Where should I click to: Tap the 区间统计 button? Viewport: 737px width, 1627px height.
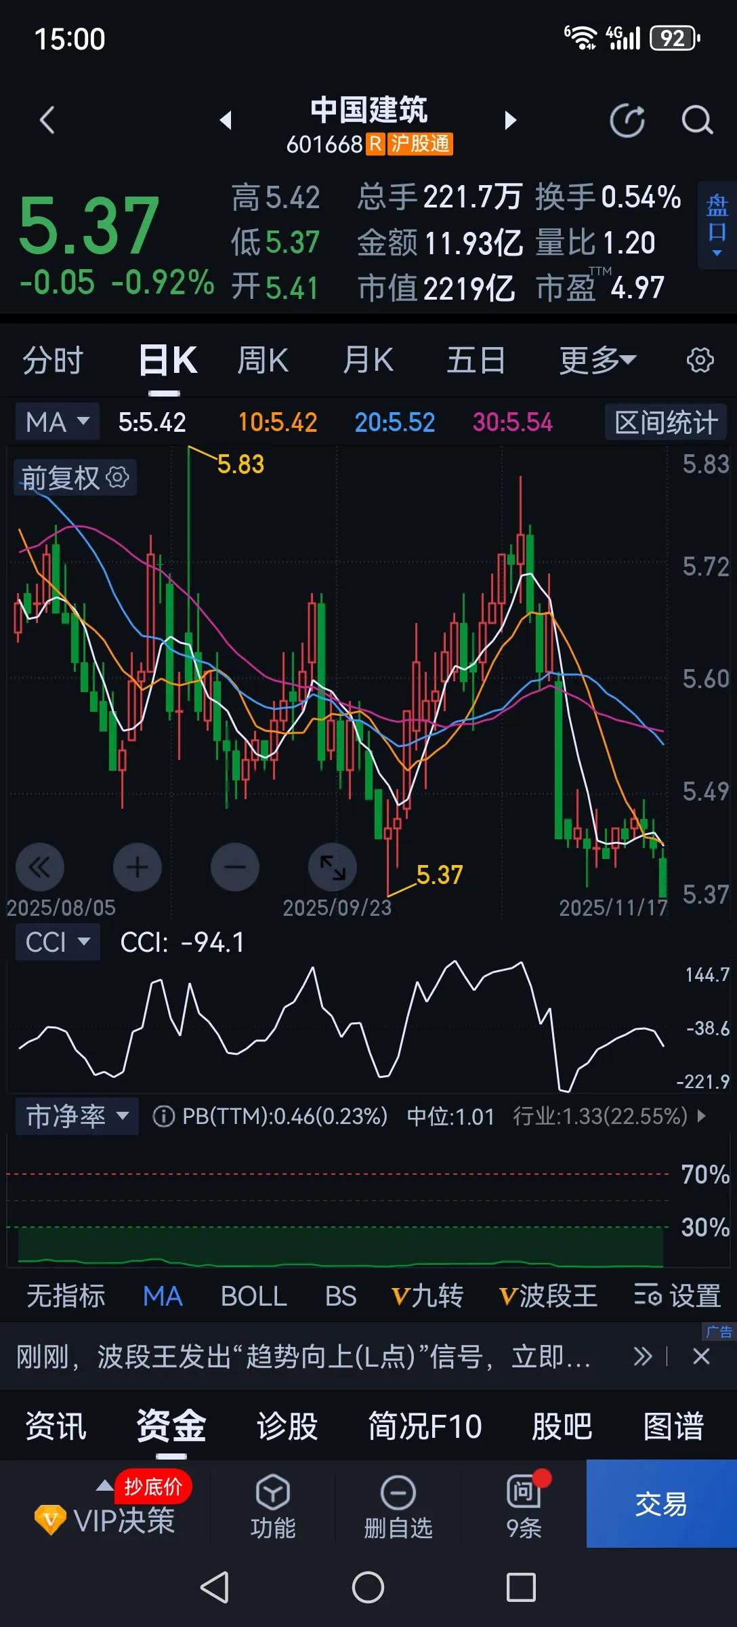pyautogui.click(x=666, y=422)
